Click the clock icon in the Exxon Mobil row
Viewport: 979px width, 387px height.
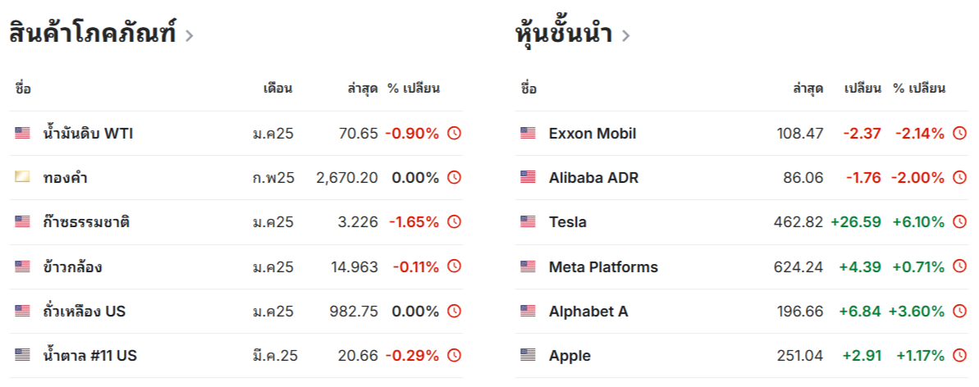click(959, 133)
